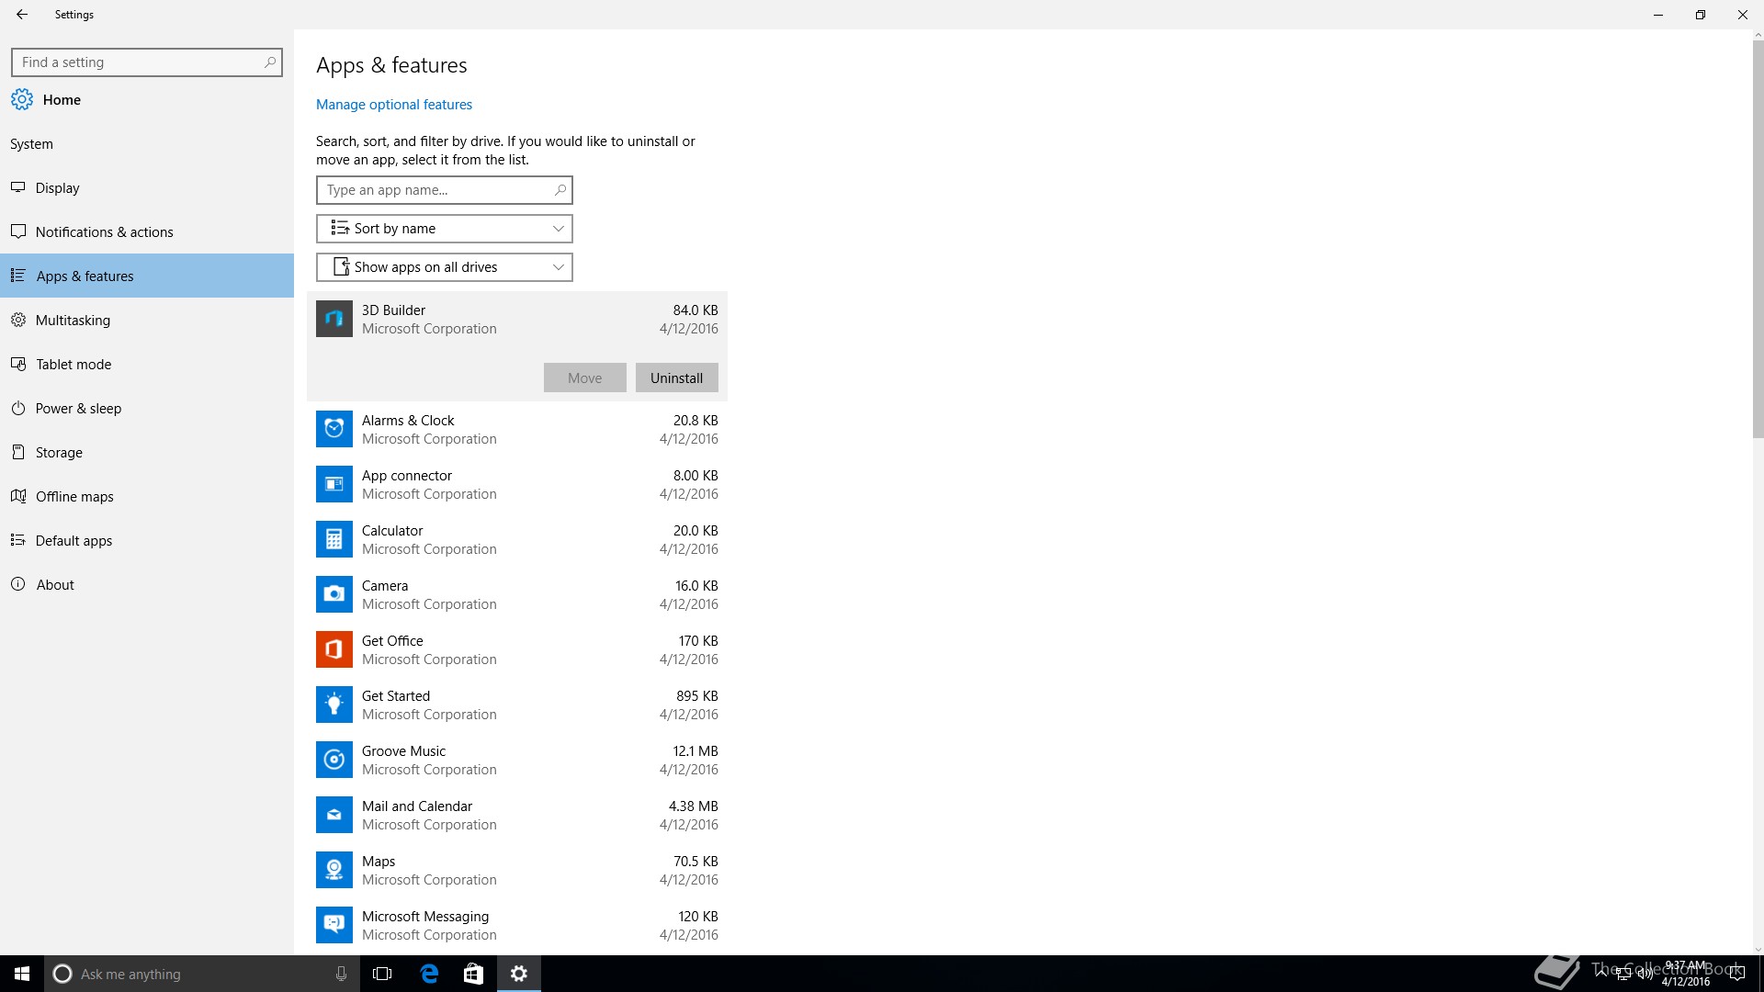The width and height of the screenshot is (1764, 992).
Task: Click the Get Office app icon
Action: click(334, 649)
